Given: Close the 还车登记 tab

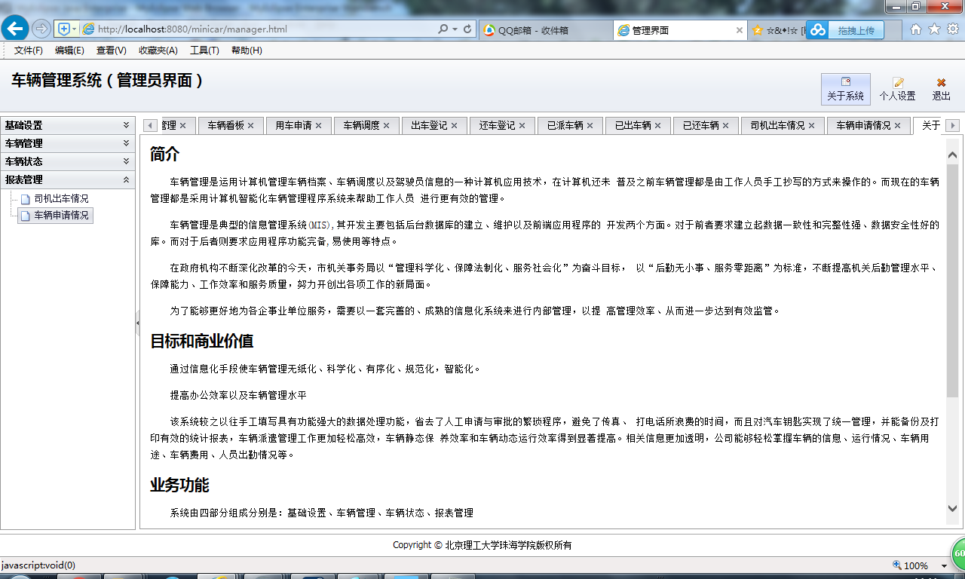Looking at the screenshot, I should (x=522, y=126).
